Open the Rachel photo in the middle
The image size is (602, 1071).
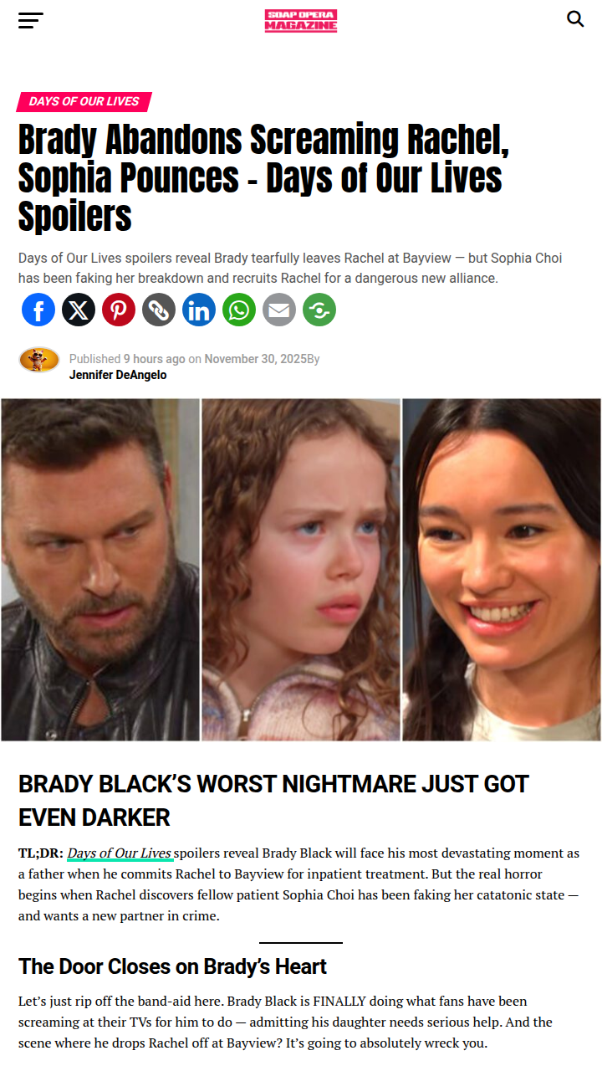301,570
